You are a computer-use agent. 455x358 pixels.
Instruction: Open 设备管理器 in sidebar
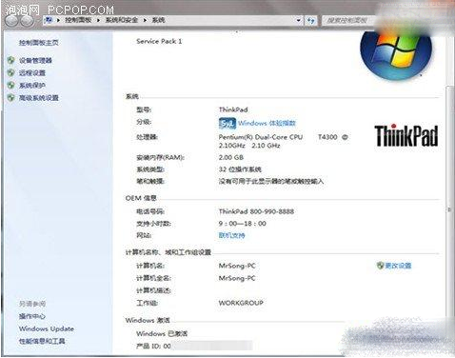tap(35, 61)
